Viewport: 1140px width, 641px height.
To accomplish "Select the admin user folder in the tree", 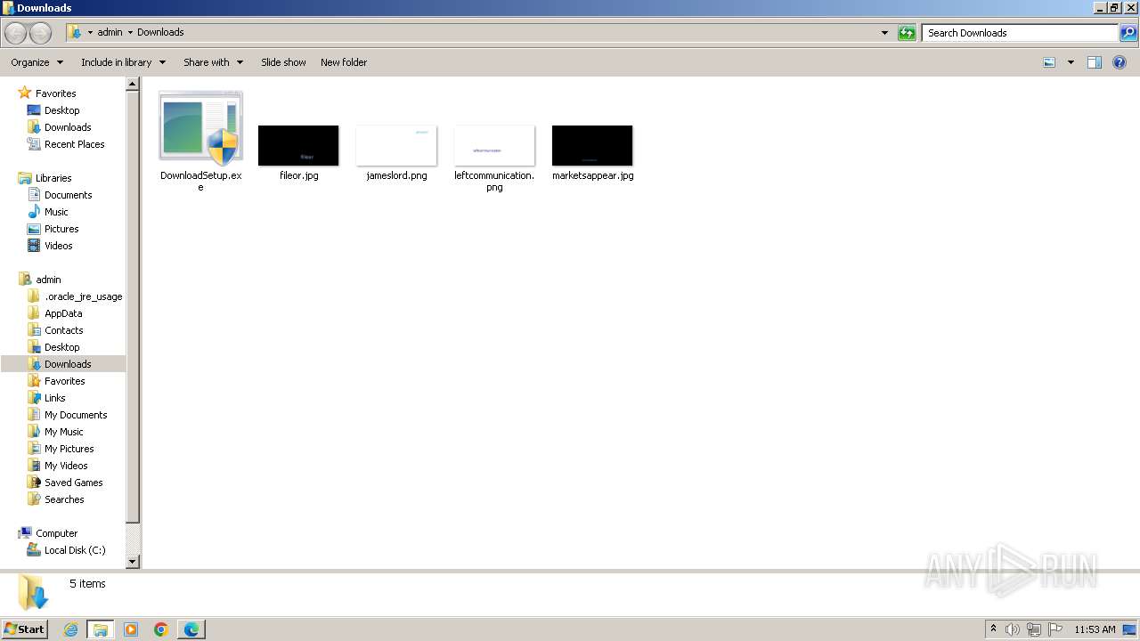I will [x=48, y=280].
